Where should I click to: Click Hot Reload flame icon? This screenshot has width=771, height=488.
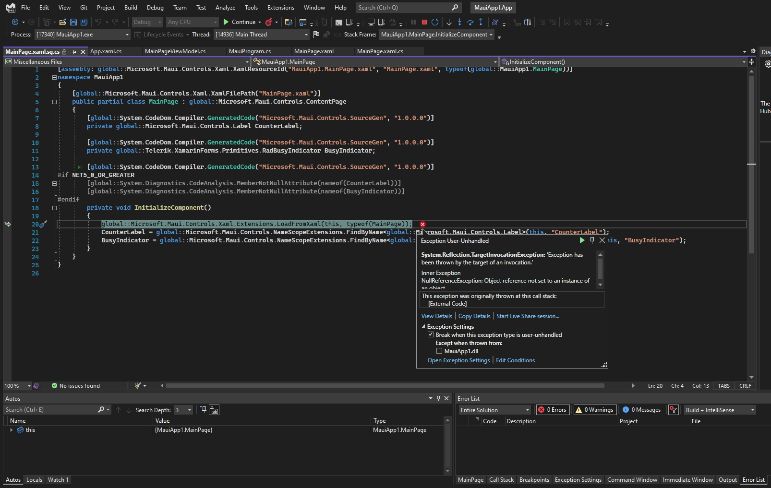[x=269, y=22]
